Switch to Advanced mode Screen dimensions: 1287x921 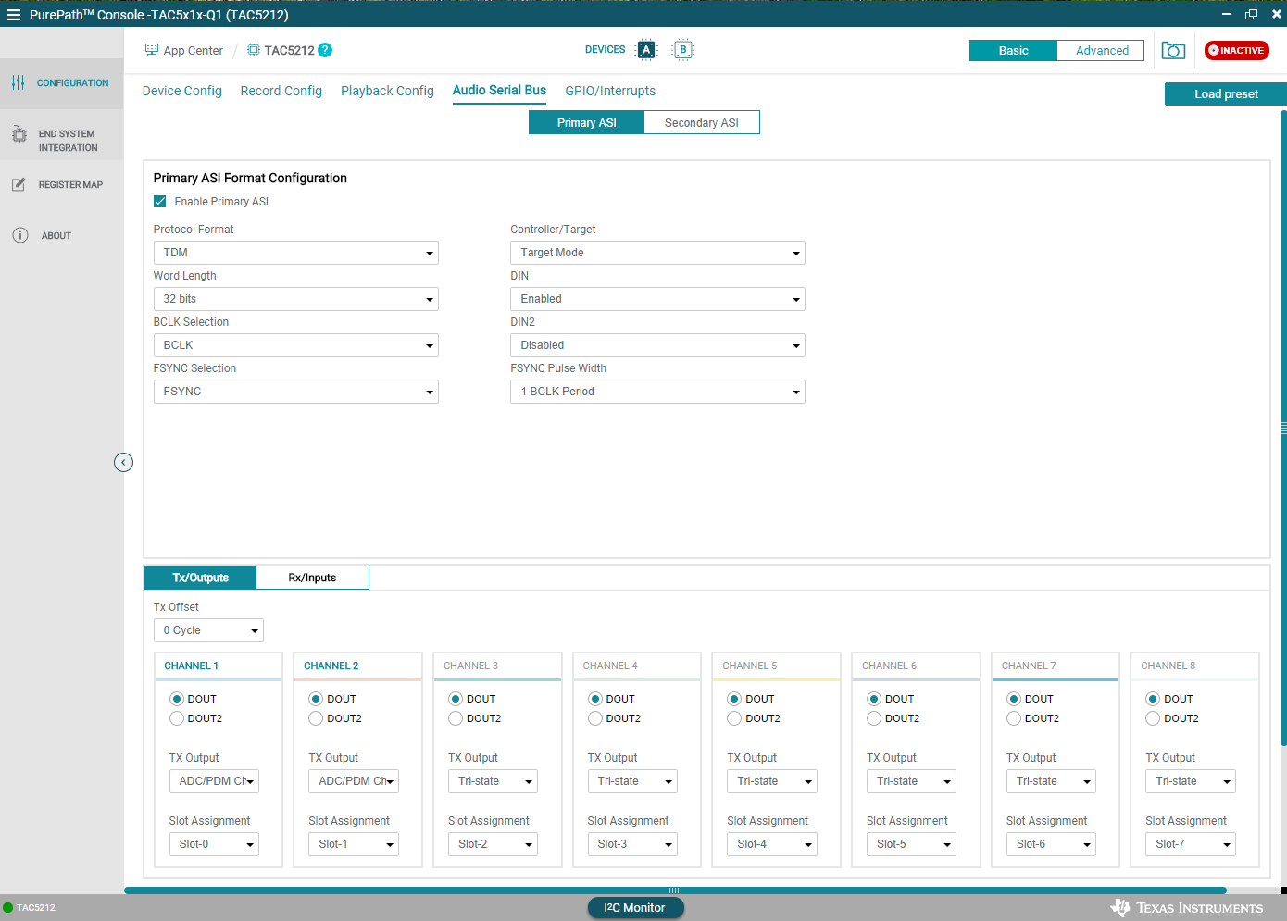pos(1101,51)
